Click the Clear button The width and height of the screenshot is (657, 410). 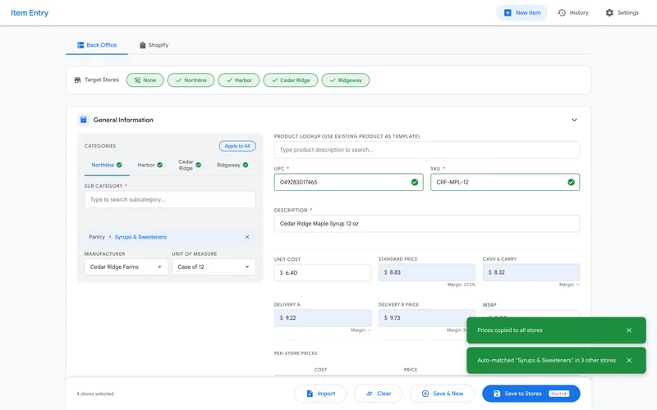point(378,394)
